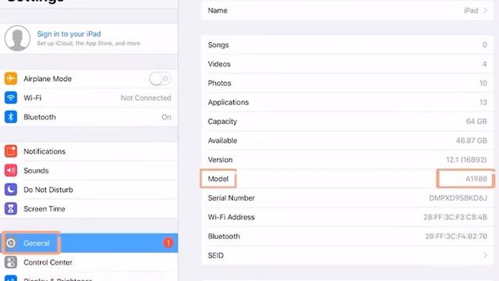Tap the Control Center icon
This screenshot has height=281, width=499.
click(11, 262)
